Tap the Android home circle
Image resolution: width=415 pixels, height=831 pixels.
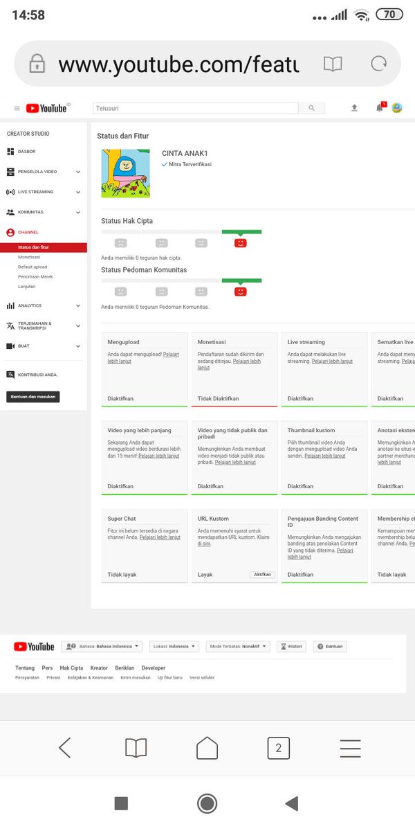click(207, 803)
